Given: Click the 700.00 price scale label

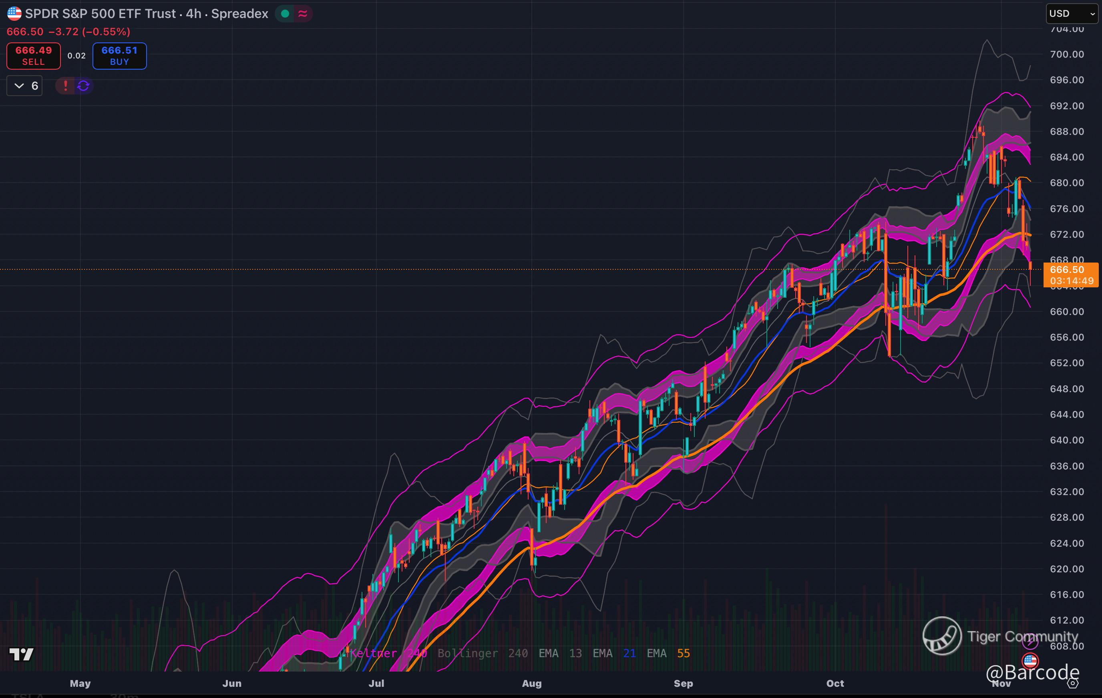Looking at the screenshot, I should coord(1066,54).
